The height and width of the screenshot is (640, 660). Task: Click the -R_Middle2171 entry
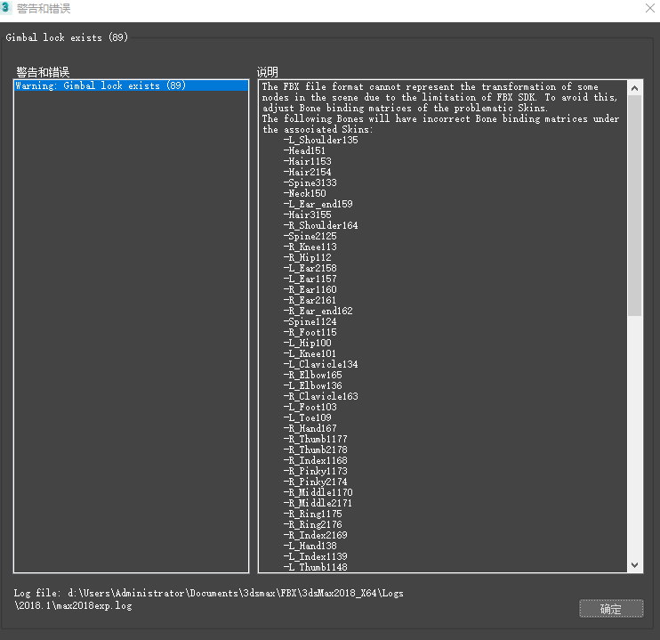[x=318, y=503]
